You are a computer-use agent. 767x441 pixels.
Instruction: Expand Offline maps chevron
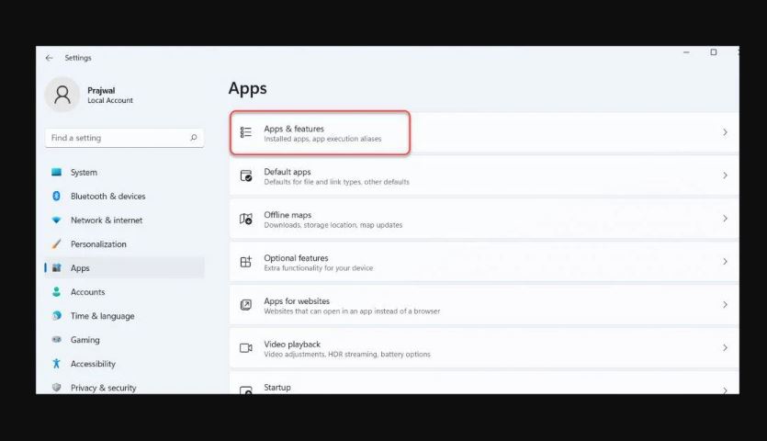point(725,219)
